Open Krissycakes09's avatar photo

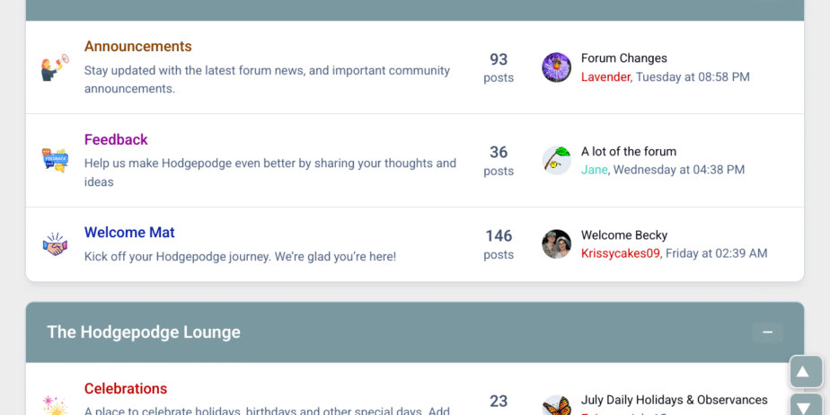[557, 243]
